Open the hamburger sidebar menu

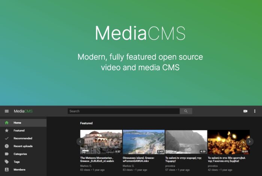(x=7, y=111)
